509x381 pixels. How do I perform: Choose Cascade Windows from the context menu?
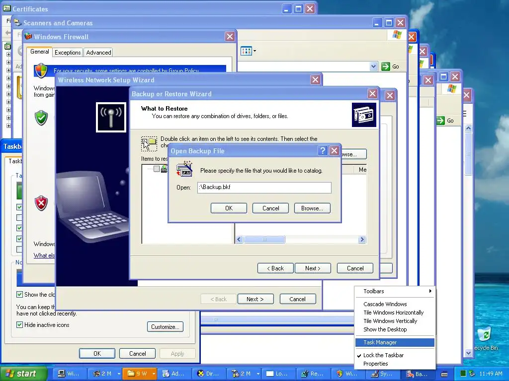point(395,304)
